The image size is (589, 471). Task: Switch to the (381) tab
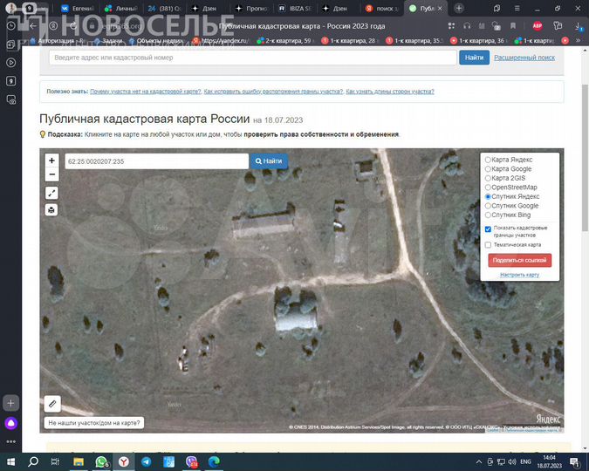[x=165, y=8]
